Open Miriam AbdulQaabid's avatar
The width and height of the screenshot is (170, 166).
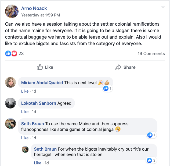pos(10,83)
